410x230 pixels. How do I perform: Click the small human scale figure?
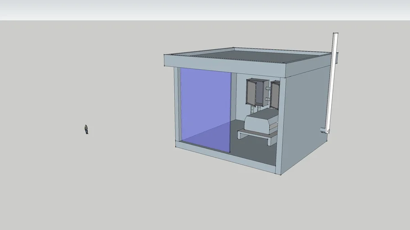86,129
